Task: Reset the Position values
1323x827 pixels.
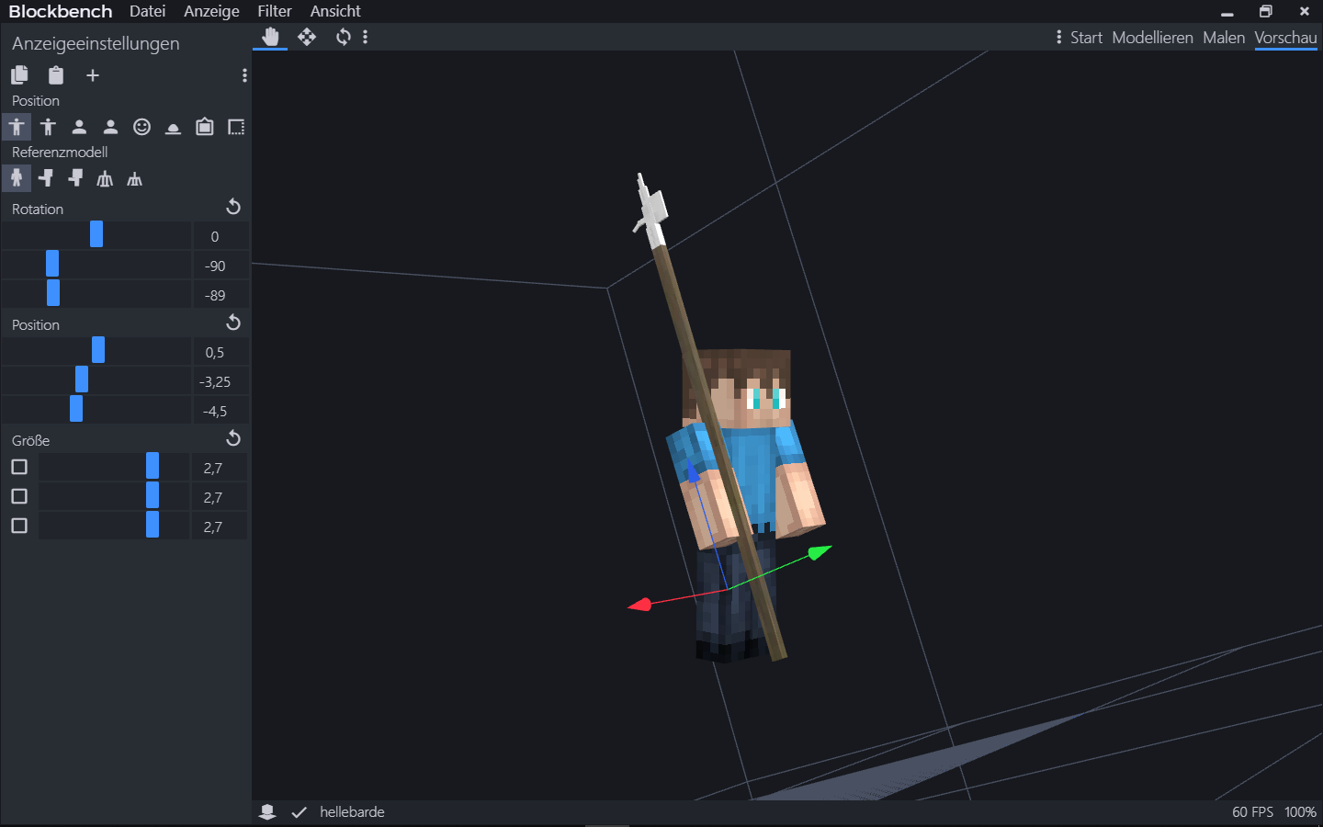Action: tap(233, 323)
